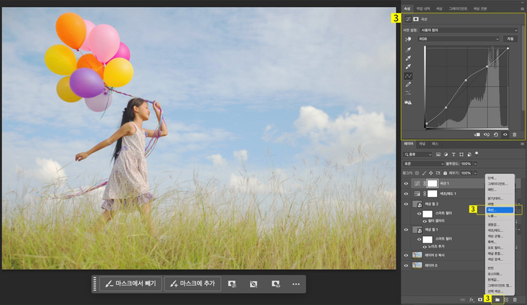Select the edit points curve tool
This screenshot has width=527, height=305.
coord(408,75)
